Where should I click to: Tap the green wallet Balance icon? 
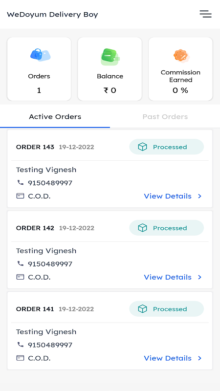click(x=110, y=57)
